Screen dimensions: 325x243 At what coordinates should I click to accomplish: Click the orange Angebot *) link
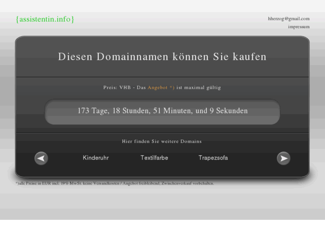tap(161, 87)
